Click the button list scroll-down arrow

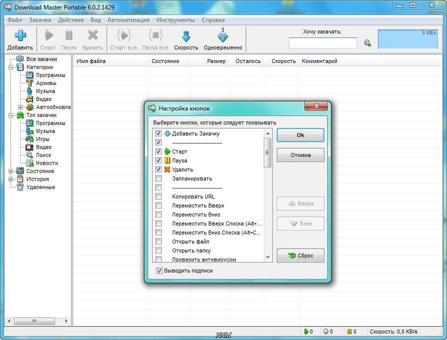coord(268,257)
